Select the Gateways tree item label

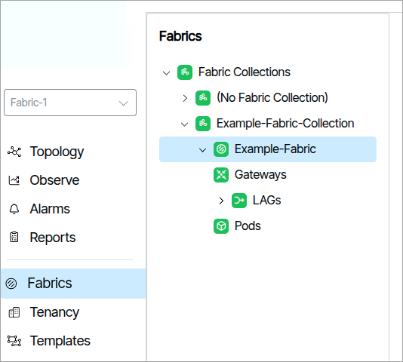[x=260, y=175]
